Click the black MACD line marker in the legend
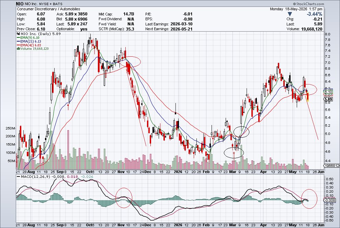 pyautogui.click(x=19, y=176)
